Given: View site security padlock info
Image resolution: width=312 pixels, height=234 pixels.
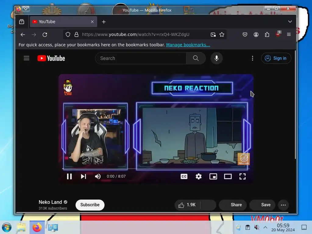Looking at the screenshot, I should tap(76, 35).
